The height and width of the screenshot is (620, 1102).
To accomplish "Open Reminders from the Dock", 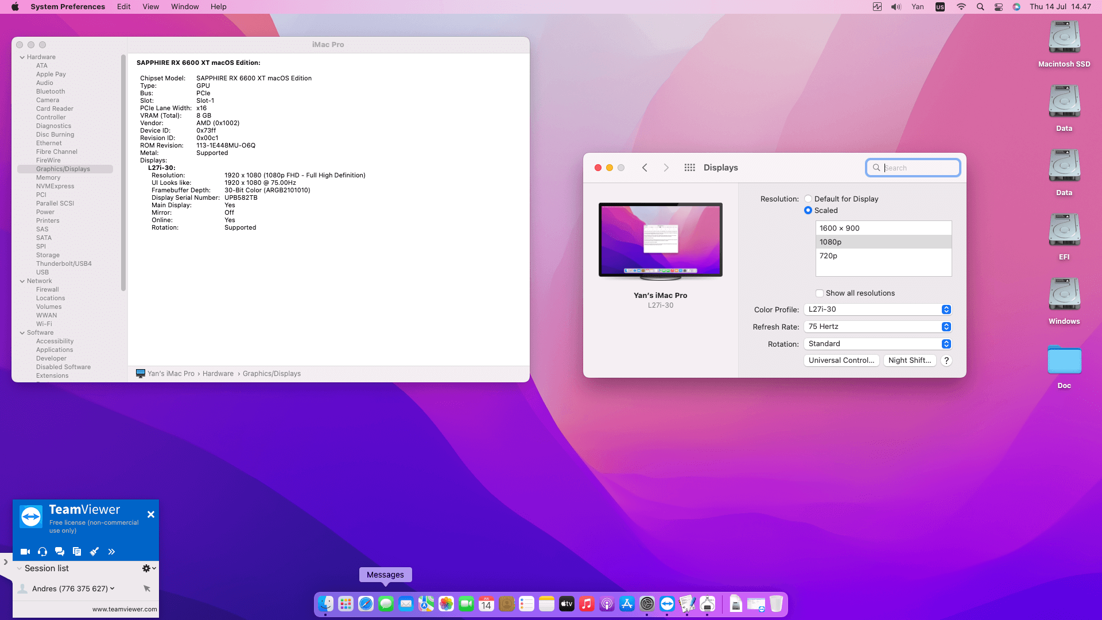I will coord(526,604).
